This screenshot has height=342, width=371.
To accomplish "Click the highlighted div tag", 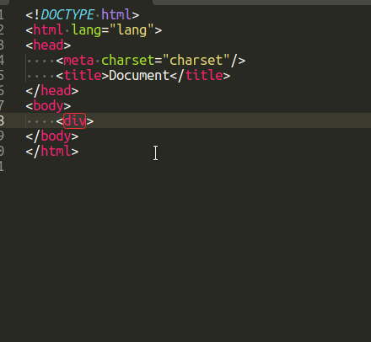I will pyautogui.click(x=74, y=121).
